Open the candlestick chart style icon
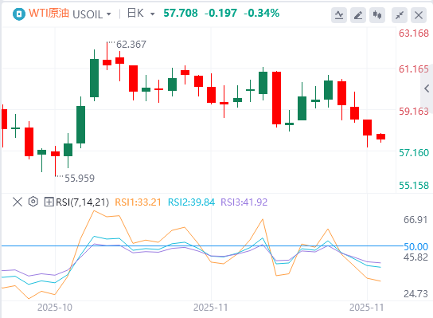Screen dimensions: 433x318 (377, 15)
